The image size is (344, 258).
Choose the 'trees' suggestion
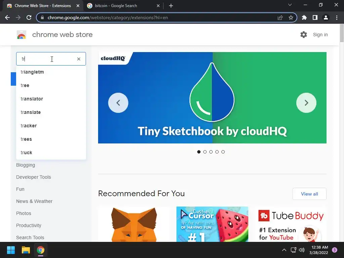click(x=51, y=139)
